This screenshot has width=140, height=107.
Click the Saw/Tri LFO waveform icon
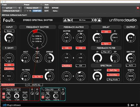tap(4, 89)
